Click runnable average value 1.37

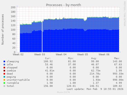click(96, 83)
